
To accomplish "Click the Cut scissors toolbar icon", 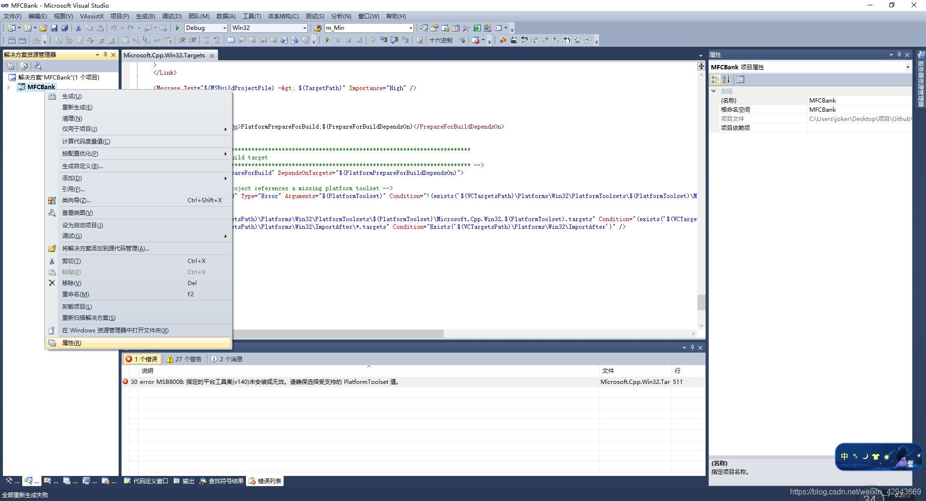I will pyautogui.click(x=78, y=28).
